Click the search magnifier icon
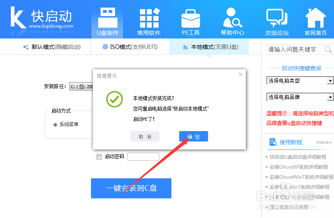This screenshot has width=334, height=218. pyautogui.click(x=328, y=49)
